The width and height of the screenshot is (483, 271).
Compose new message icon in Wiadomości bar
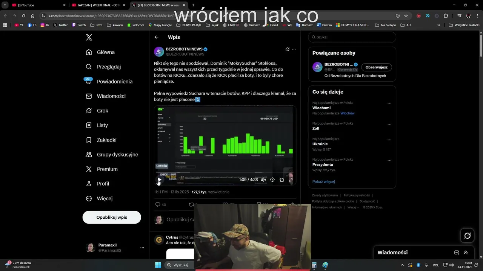(x=457, y=253)
